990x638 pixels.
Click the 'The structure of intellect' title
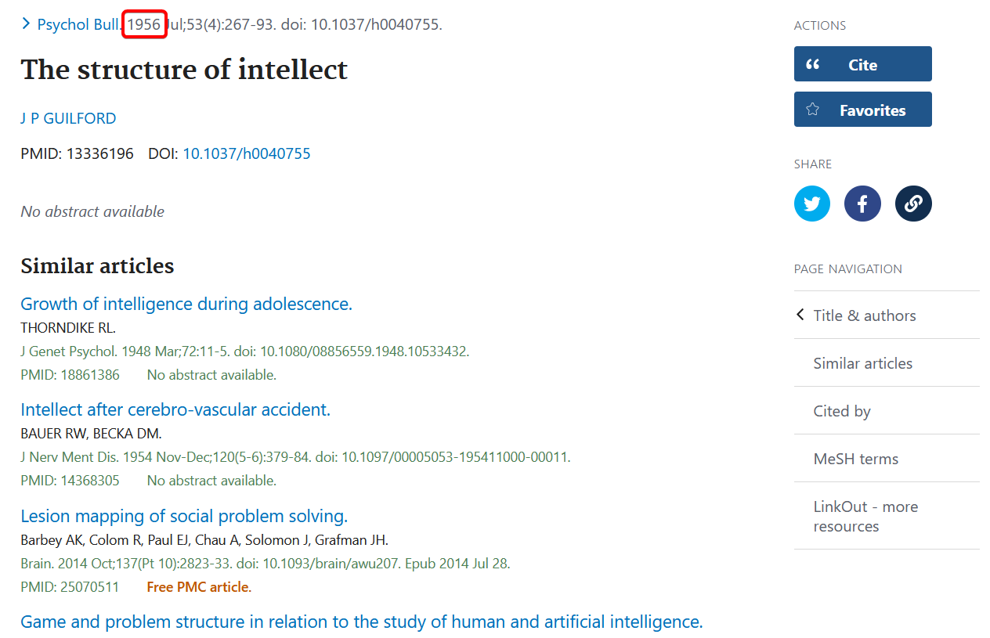click(x=184, y=70)
